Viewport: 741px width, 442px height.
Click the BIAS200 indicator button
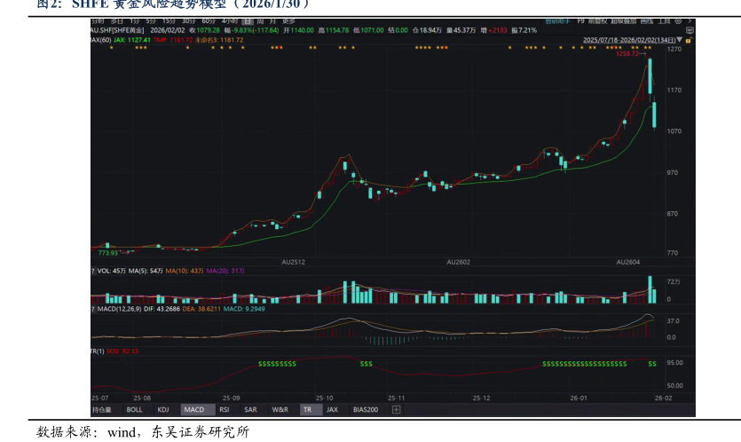tap(366, 410)
